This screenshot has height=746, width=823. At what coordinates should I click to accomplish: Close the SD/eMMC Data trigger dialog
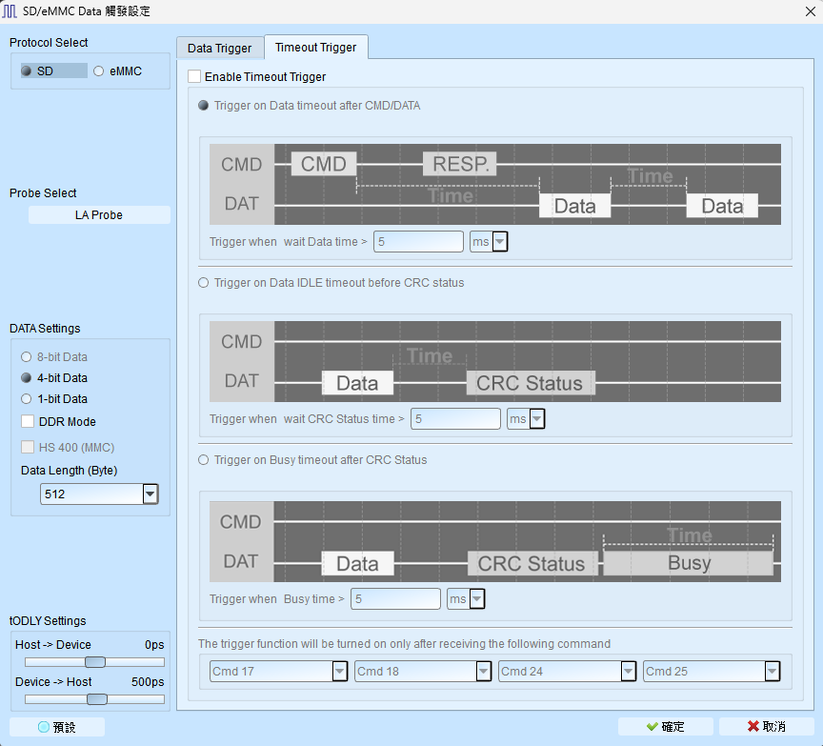coord(810,11)
